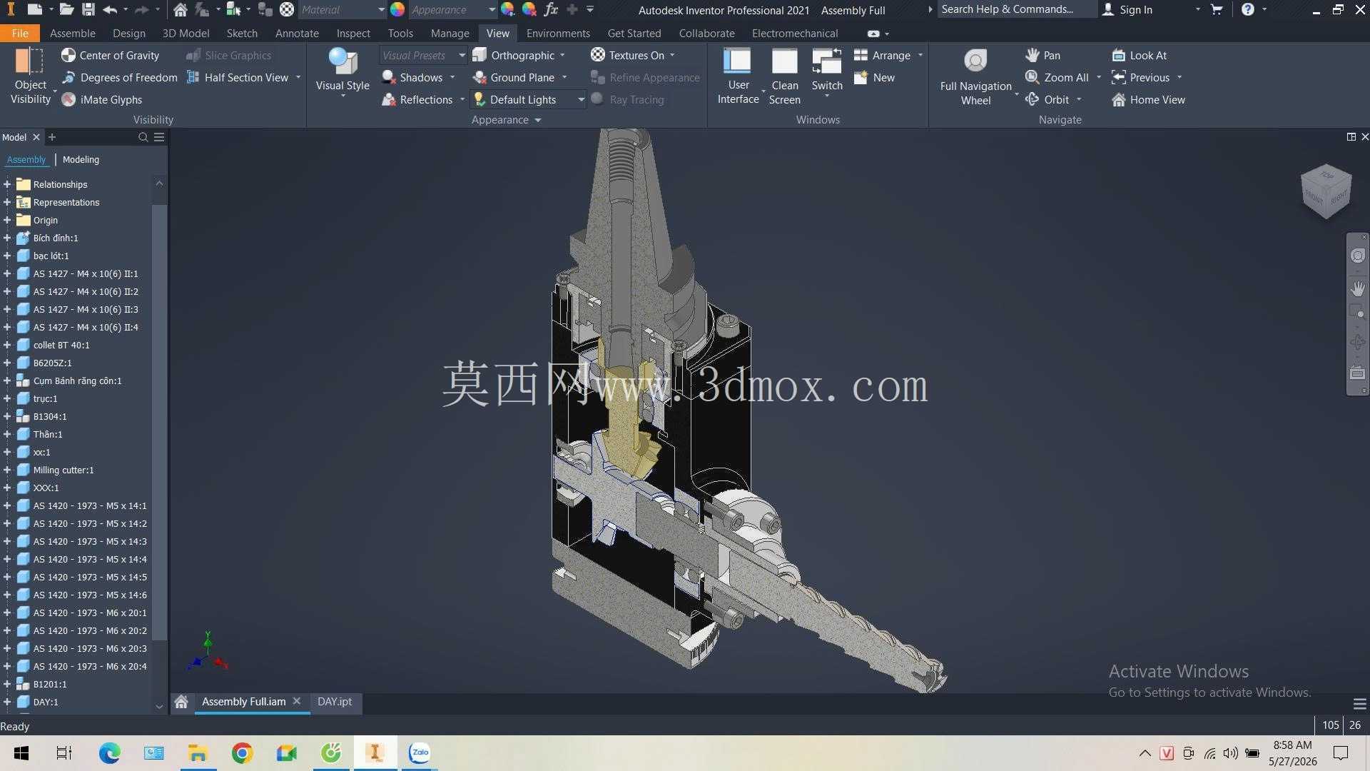Viewport: 1370px width, 771px height.
Task: Select the Thân:1 component in browser
Action: (x=47, y=434)
